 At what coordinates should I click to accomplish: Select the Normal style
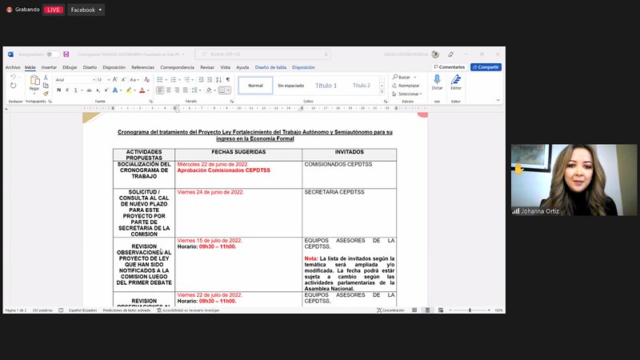tap(255, 86)
